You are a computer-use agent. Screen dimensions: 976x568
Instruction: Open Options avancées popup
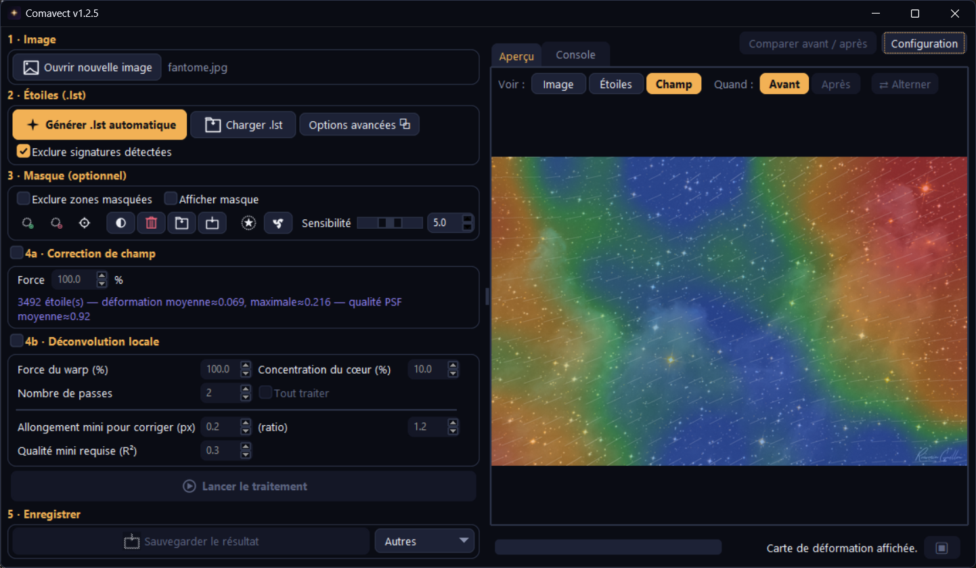(x=359, y=125)
